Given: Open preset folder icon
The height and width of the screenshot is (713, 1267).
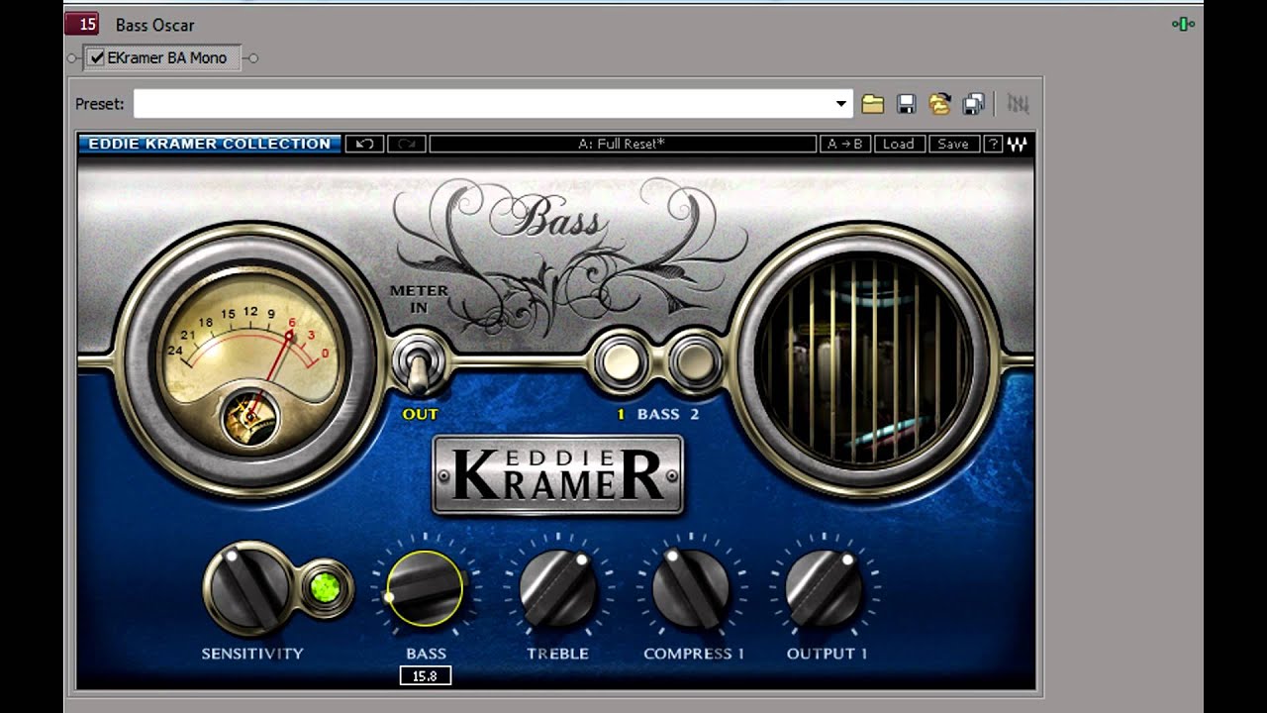Looking at the screenshot, I should (872, 104).
